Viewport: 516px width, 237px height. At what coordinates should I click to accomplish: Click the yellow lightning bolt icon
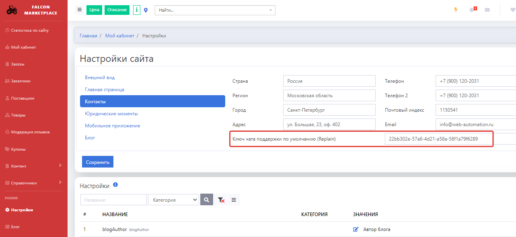click(456, 10)
